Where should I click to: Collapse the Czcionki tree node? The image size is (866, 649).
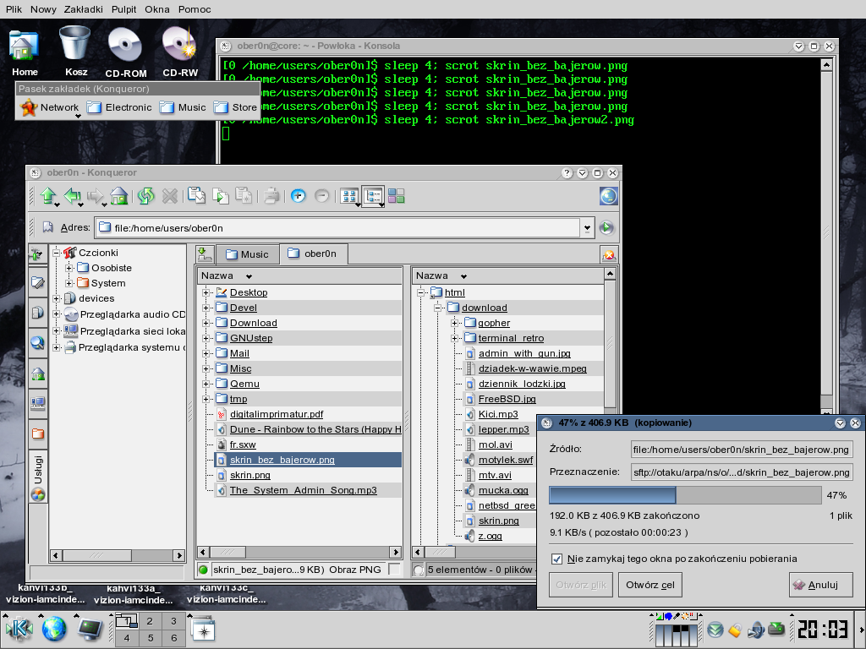[57, 253]
